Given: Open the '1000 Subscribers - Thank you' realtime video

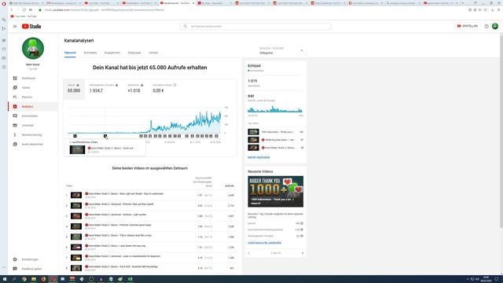Looking at the screenshot, I should [x=276, y=132].
